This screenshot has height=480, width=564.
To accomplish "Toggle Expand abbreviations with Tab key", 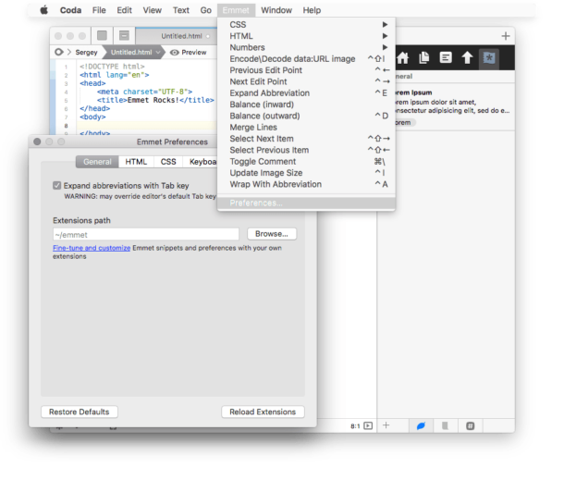I will (56, 186).
